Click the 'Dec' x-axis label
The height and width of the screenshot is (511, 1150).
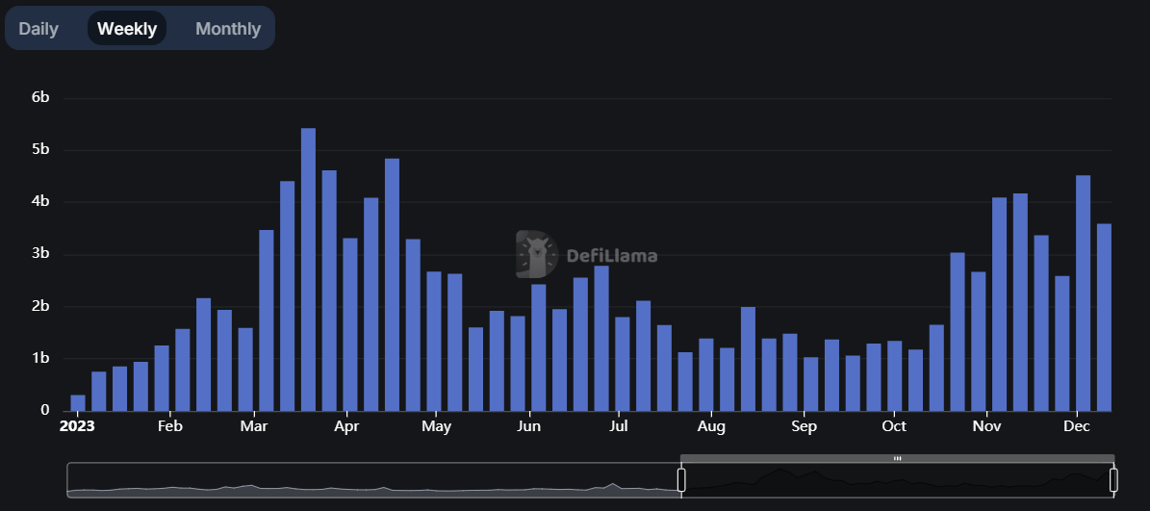[1077, 426]
